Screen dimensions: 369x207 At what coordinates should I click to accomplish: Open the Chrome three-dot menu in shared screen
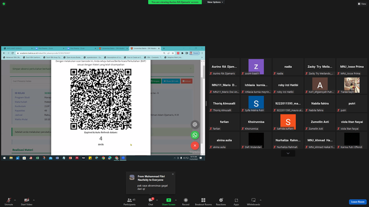click(x=202, y=53)
